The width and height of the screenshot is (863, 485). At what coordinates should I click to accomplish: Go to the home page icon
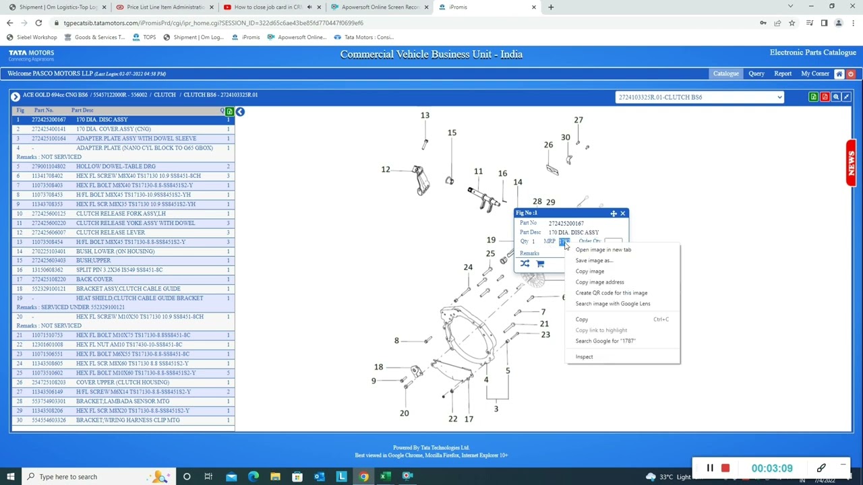(x=839, y=74)
